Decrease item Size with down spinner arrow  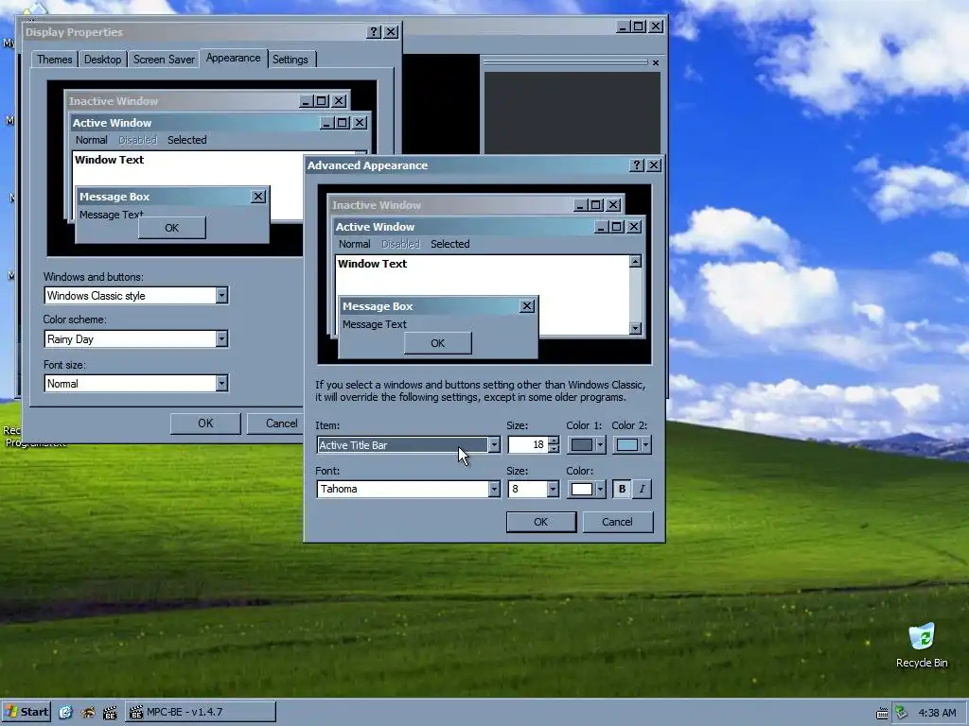pyautogui.click(x=554, y=449)
